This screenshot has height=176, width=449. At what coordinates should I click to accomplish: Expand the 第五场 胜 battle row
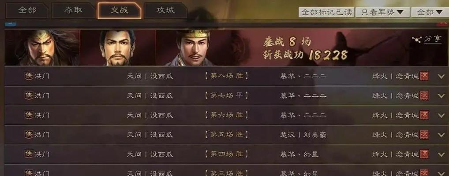point(441,135)
